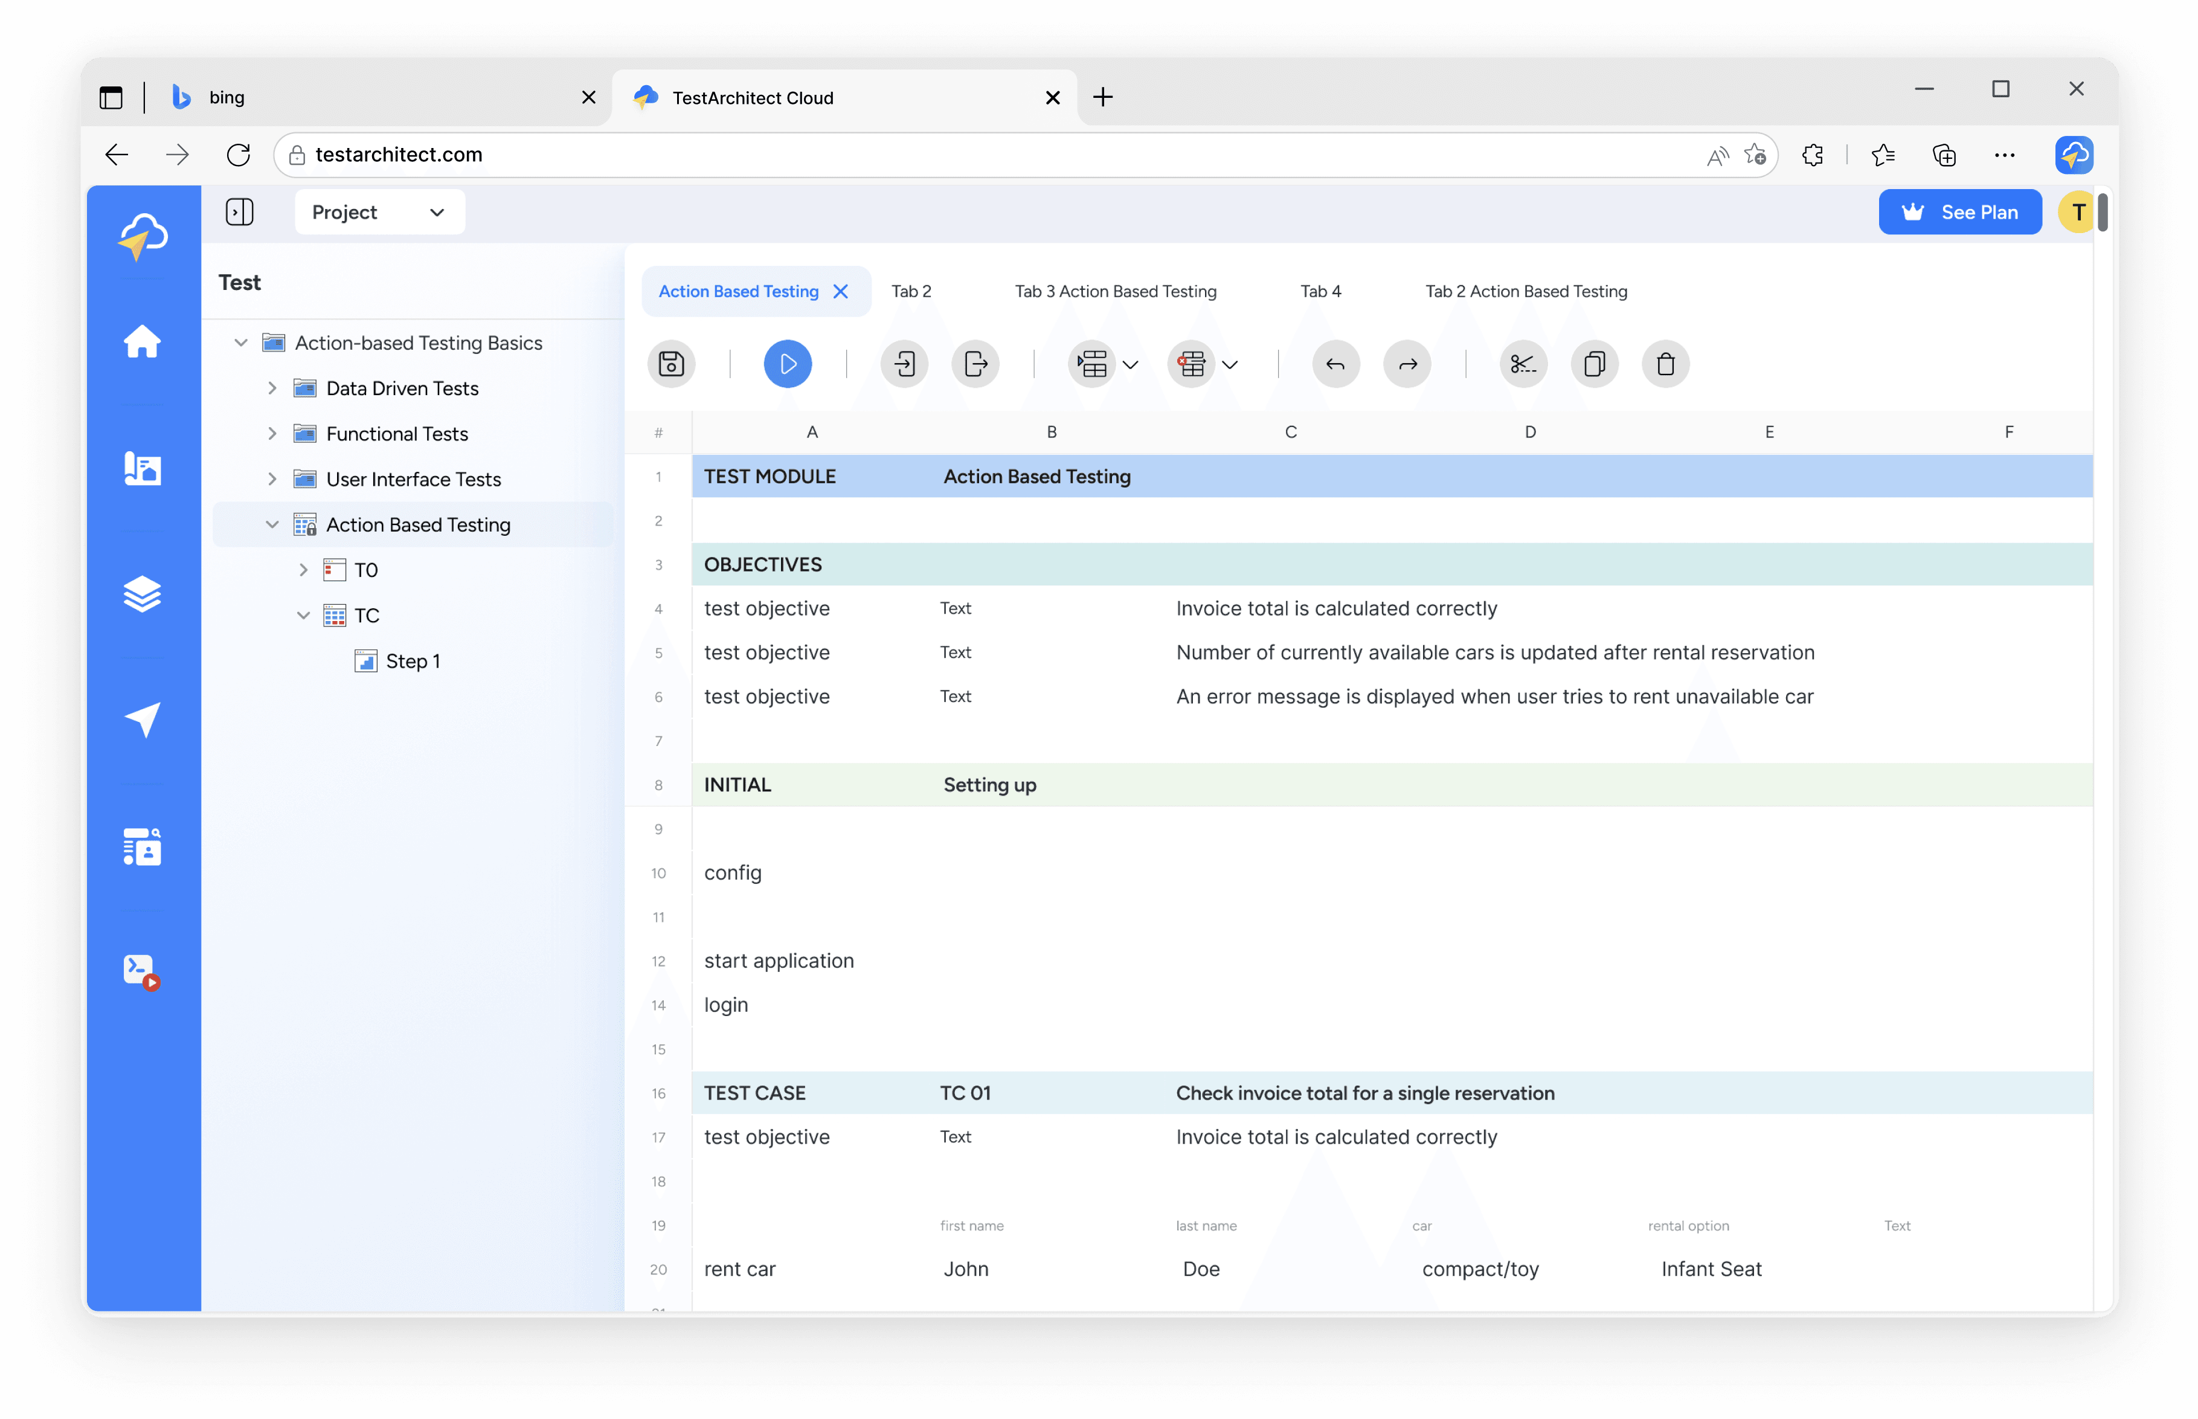Open the test building icon in sidebar
The width and height of the screenshot is (2198, 1419).
142,468
